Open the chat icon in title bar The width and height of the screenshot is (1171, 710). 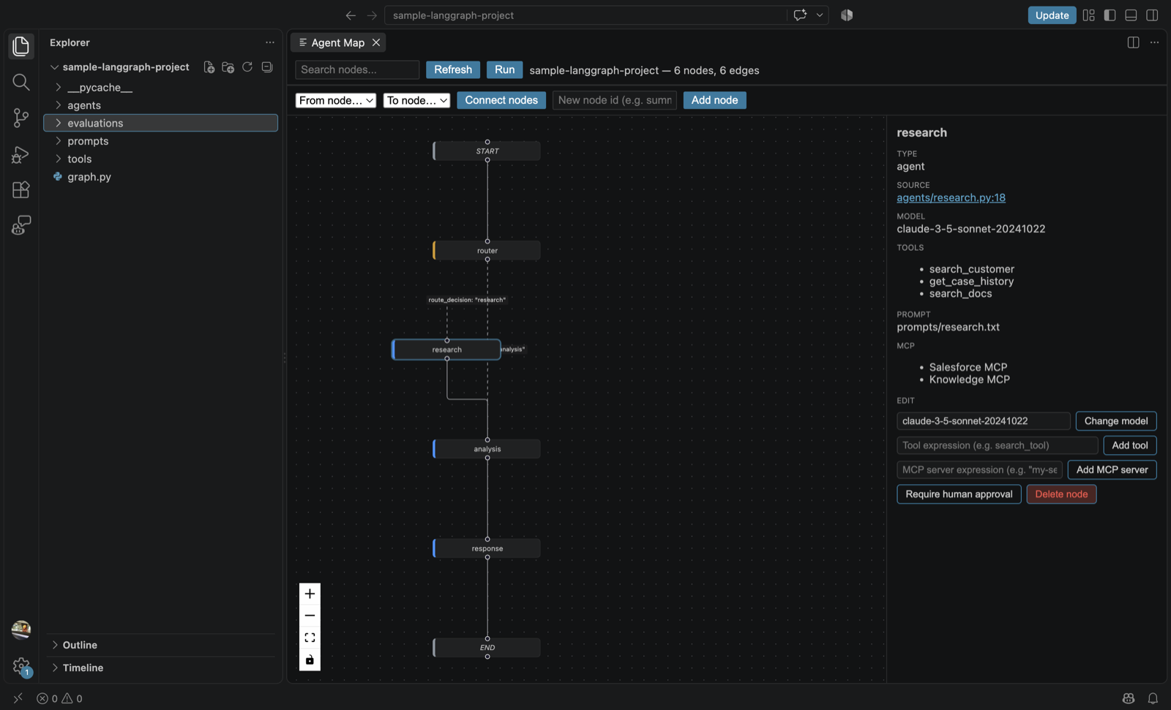click(x=800, y=15)
